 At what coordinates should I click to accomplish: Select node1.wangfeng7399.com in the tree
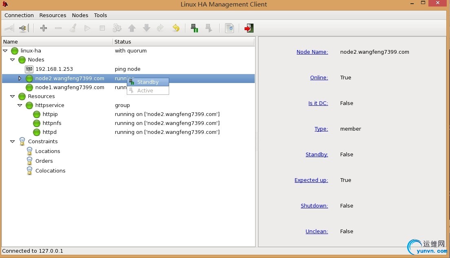[70, 87]
